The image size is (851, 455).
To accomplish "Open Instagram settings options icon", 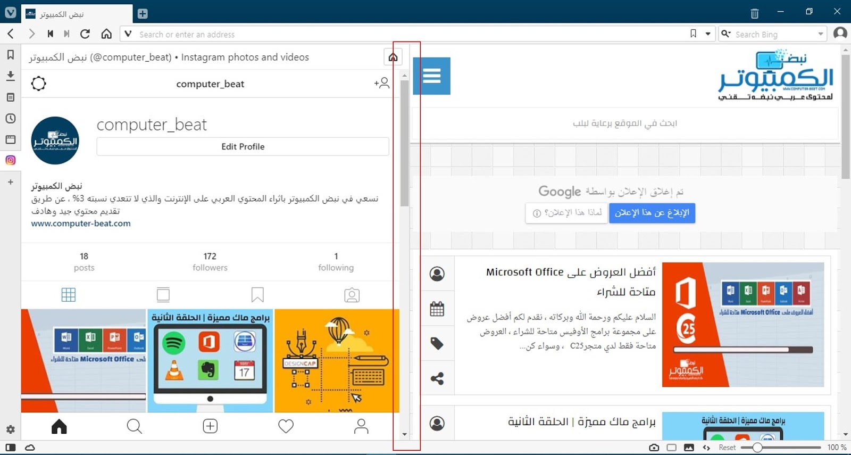I will click(x=39, y=84).
